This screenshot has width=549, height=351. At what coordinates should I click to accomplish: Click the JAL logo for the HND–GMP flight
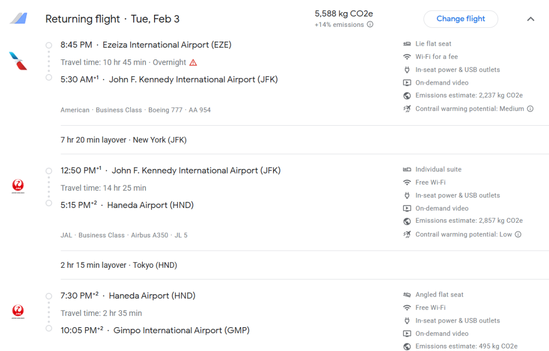point(18,311)
